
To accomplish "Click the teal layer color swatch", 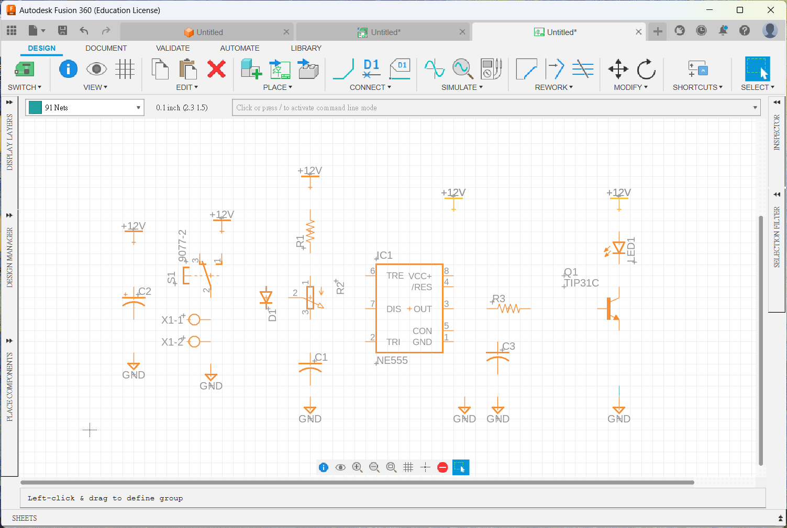I will point(35,108).
